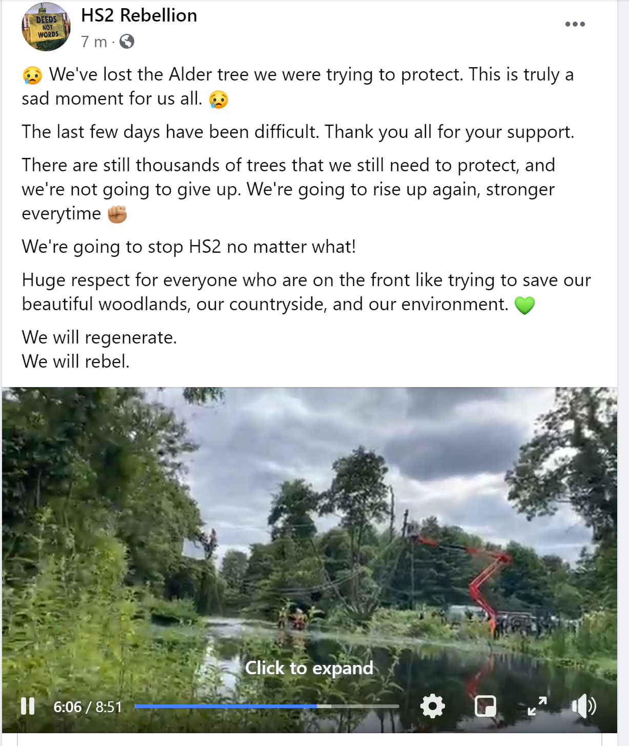This screenshot has height=746, width=629.
Task: Enter fullscreen video mode
Action: 537,706
